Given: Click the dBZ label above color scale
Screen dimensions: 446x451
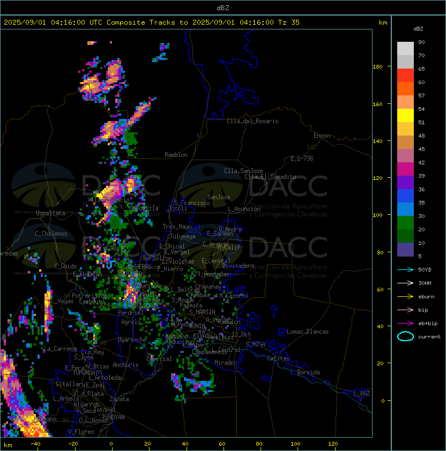Looking at the screenshot, I should [418, 29].
